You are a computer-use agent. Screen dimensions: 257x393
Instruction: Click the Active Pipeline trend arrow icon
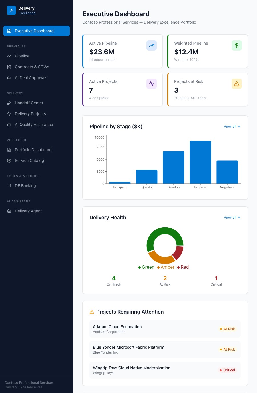pyautogui.click(x=152, y=45)
